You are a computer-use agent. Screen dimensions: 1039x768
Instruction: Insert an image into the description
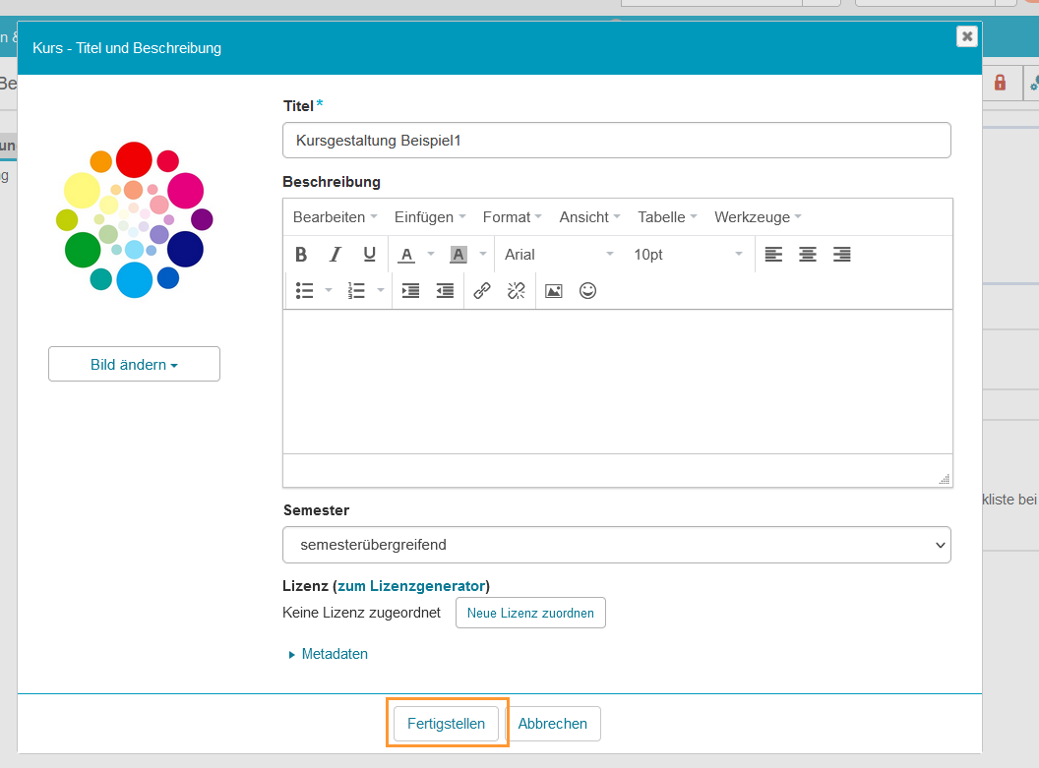point(554,291)
